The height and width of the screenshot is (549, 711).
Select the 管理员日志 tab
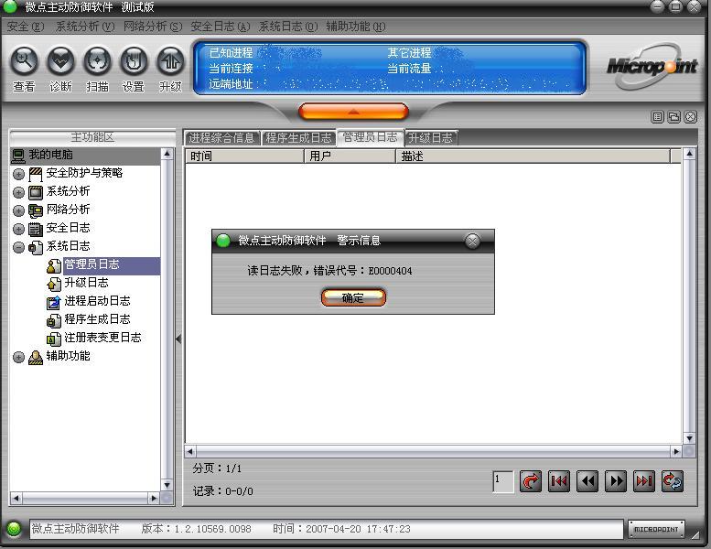point(370,137)
